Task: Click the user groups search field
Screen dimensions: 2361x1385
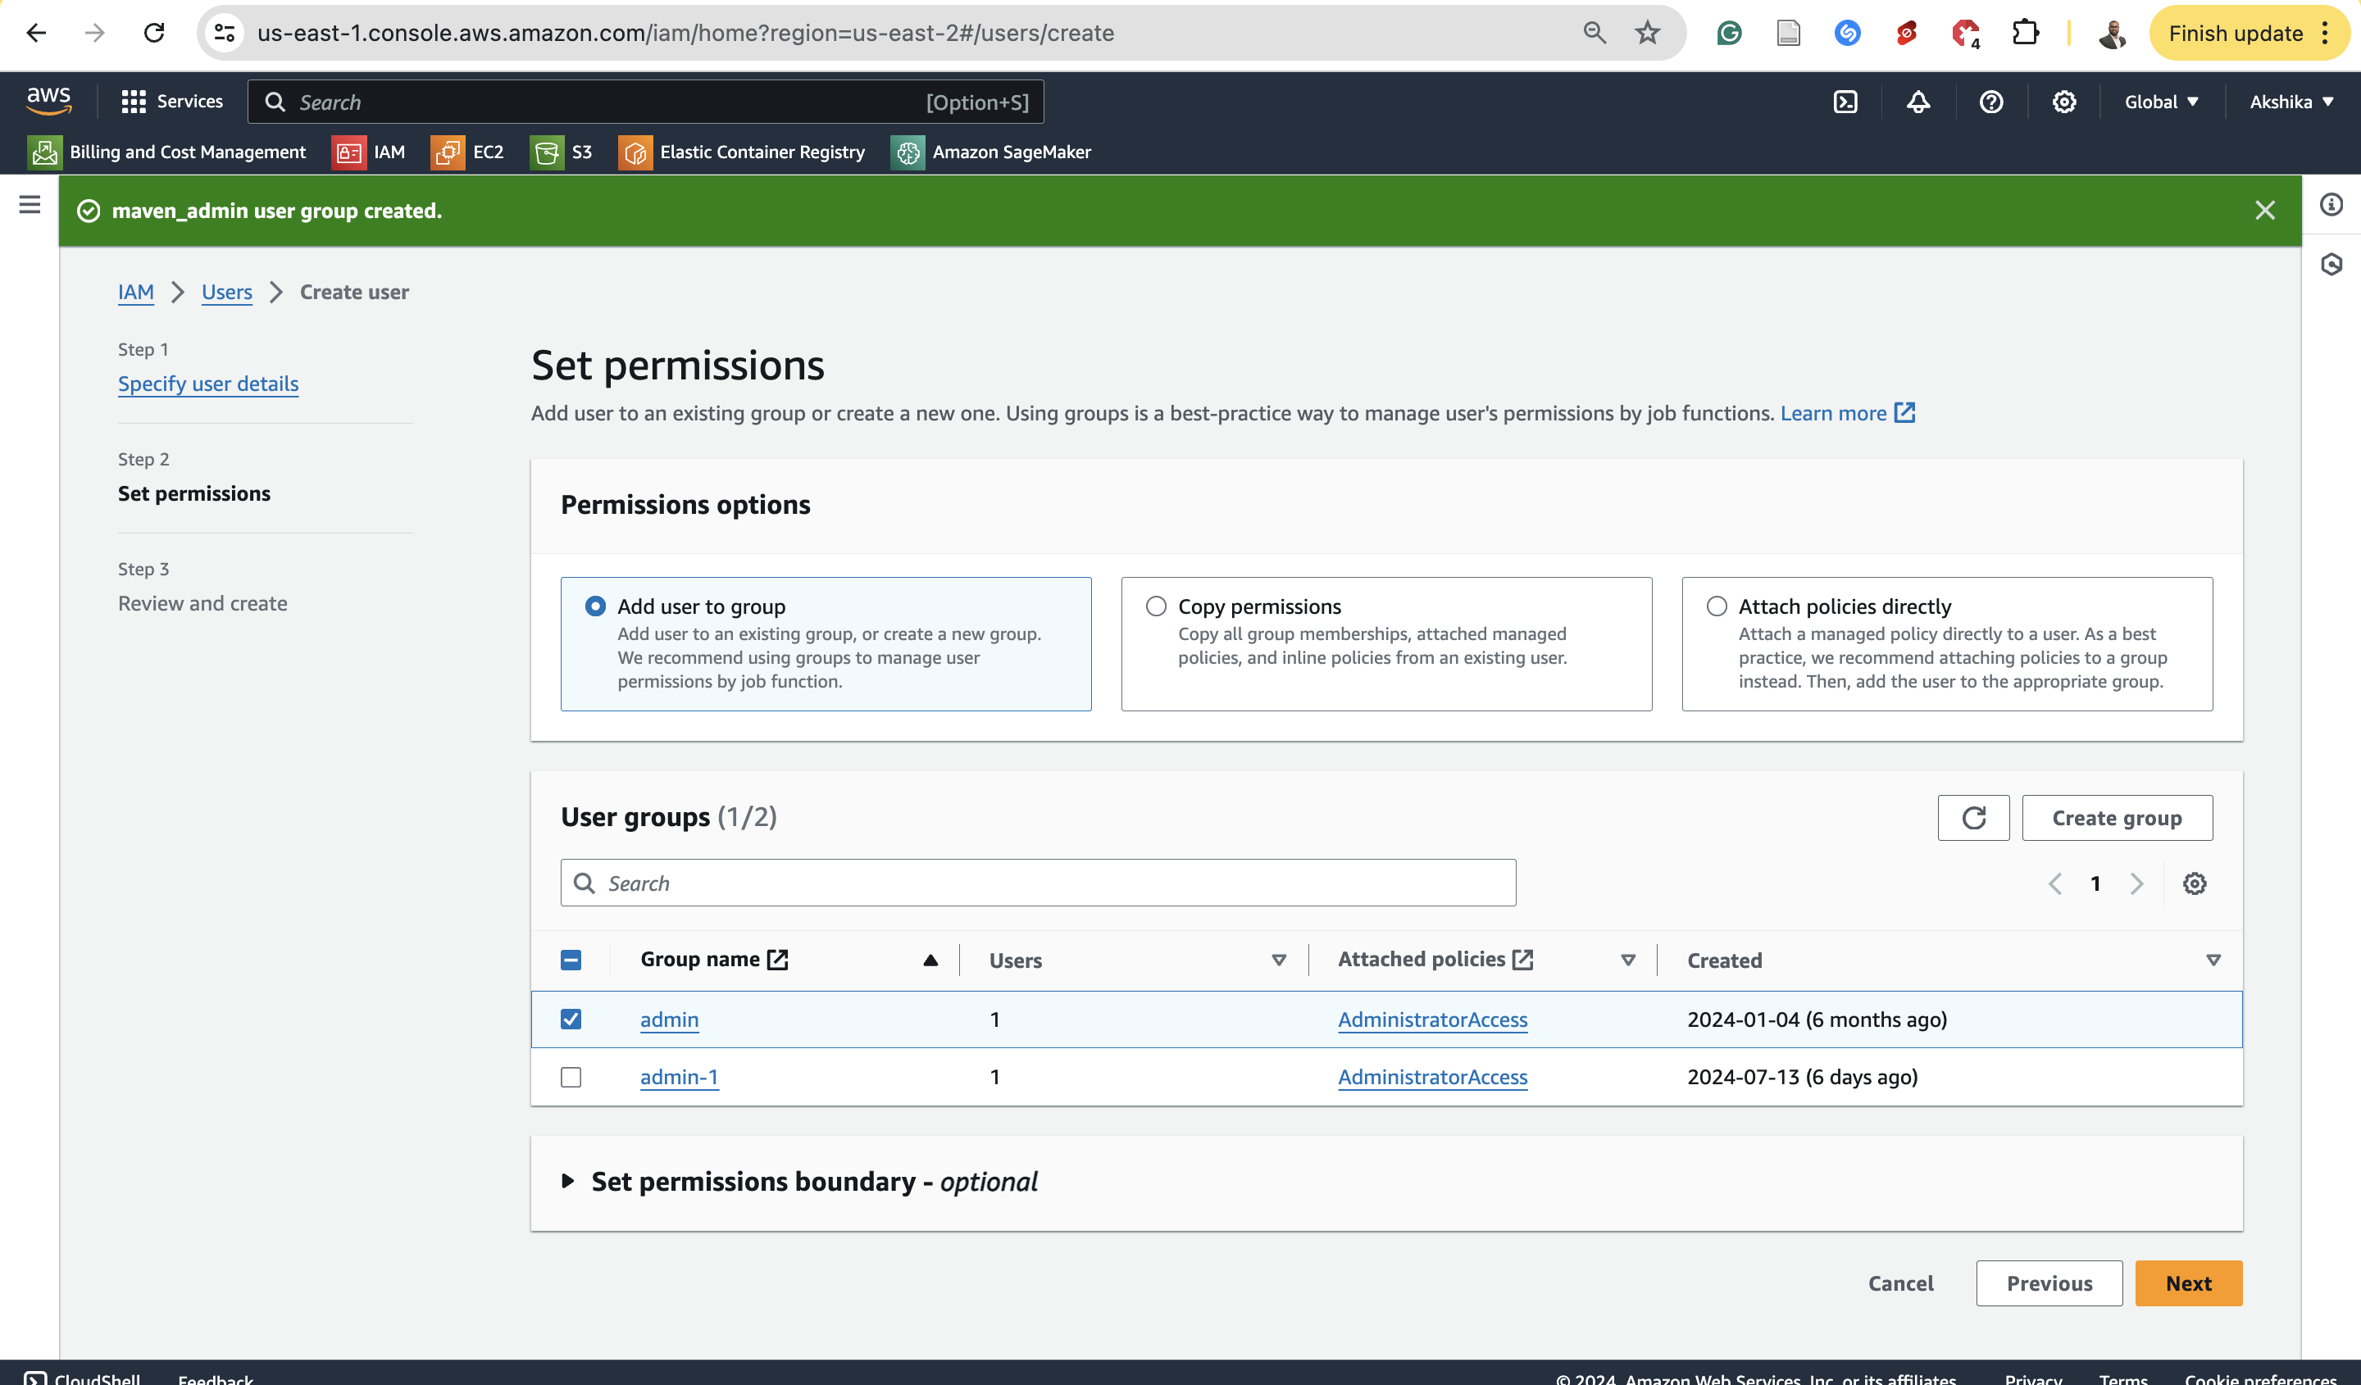Action: (1038, 883)
